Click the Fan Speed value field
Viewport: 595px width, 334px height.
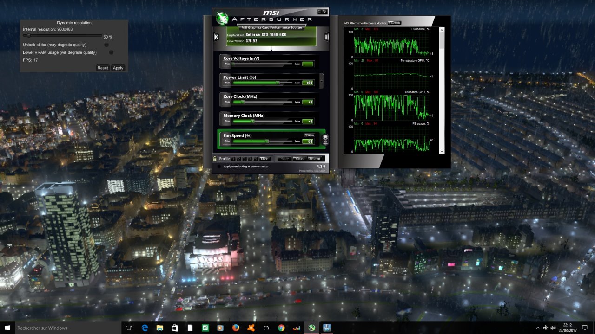pos(308,141)
